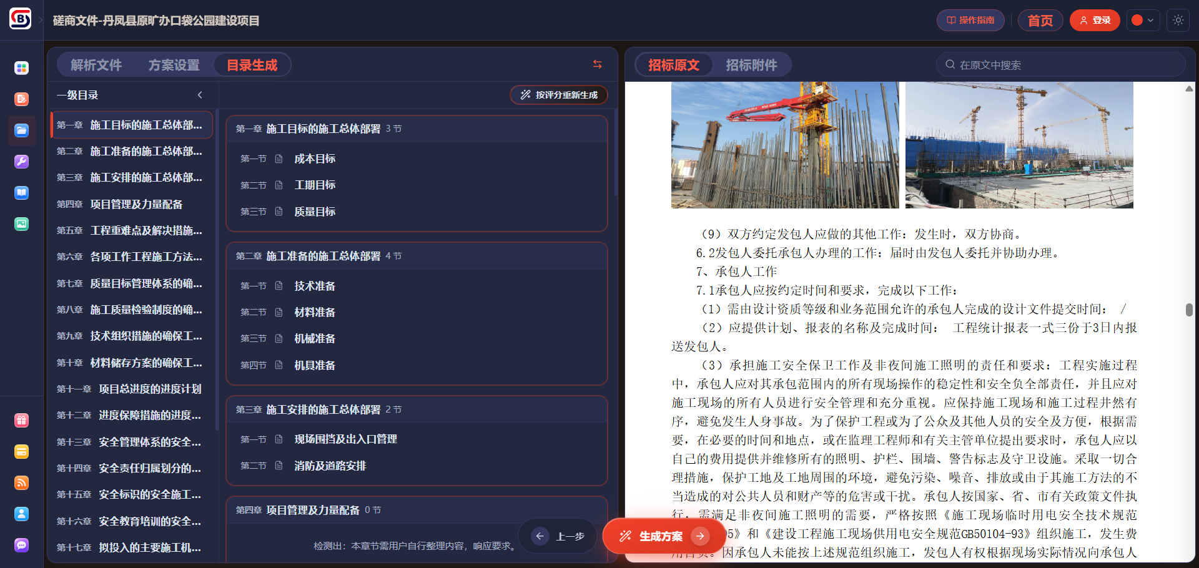Click the 上一步 previous step button
The image size is (1199, 568).
click(x=558, y=536)
